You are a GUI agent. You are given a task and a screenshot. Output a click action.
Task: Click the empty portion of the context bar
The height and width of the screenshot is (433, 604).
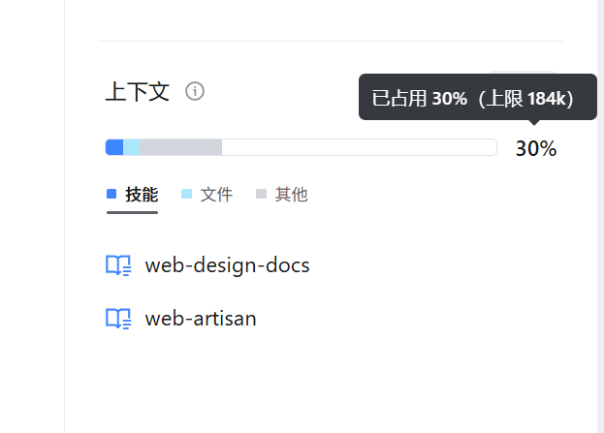(359, 147)
